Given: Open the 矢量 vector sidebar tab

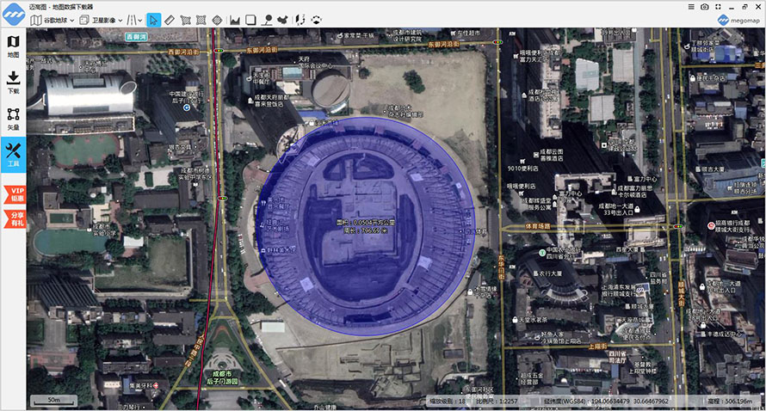Looking at the screenshot, I should [x=13, y=119].
